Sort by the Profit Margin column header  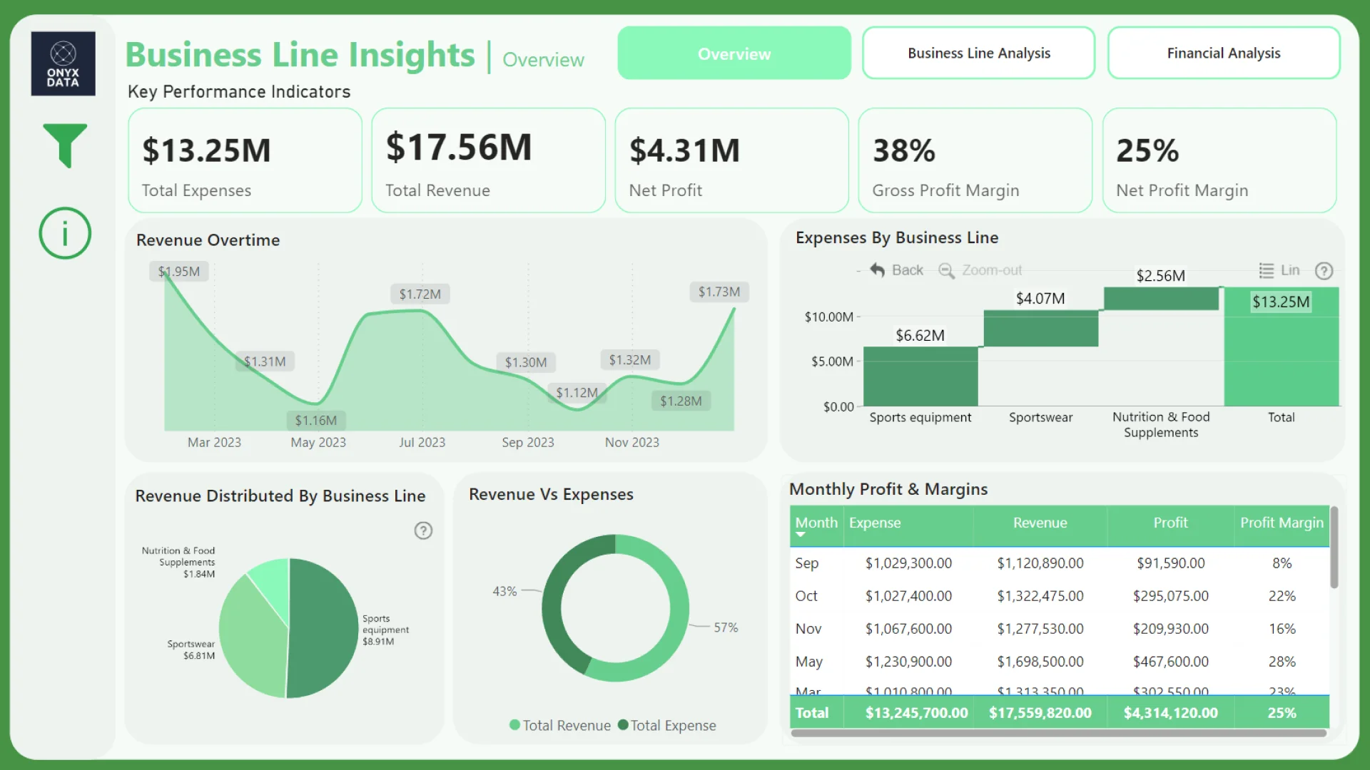(1282, 523)
